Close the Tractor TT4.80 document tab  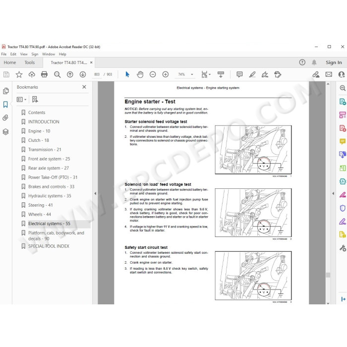[91, 62]
